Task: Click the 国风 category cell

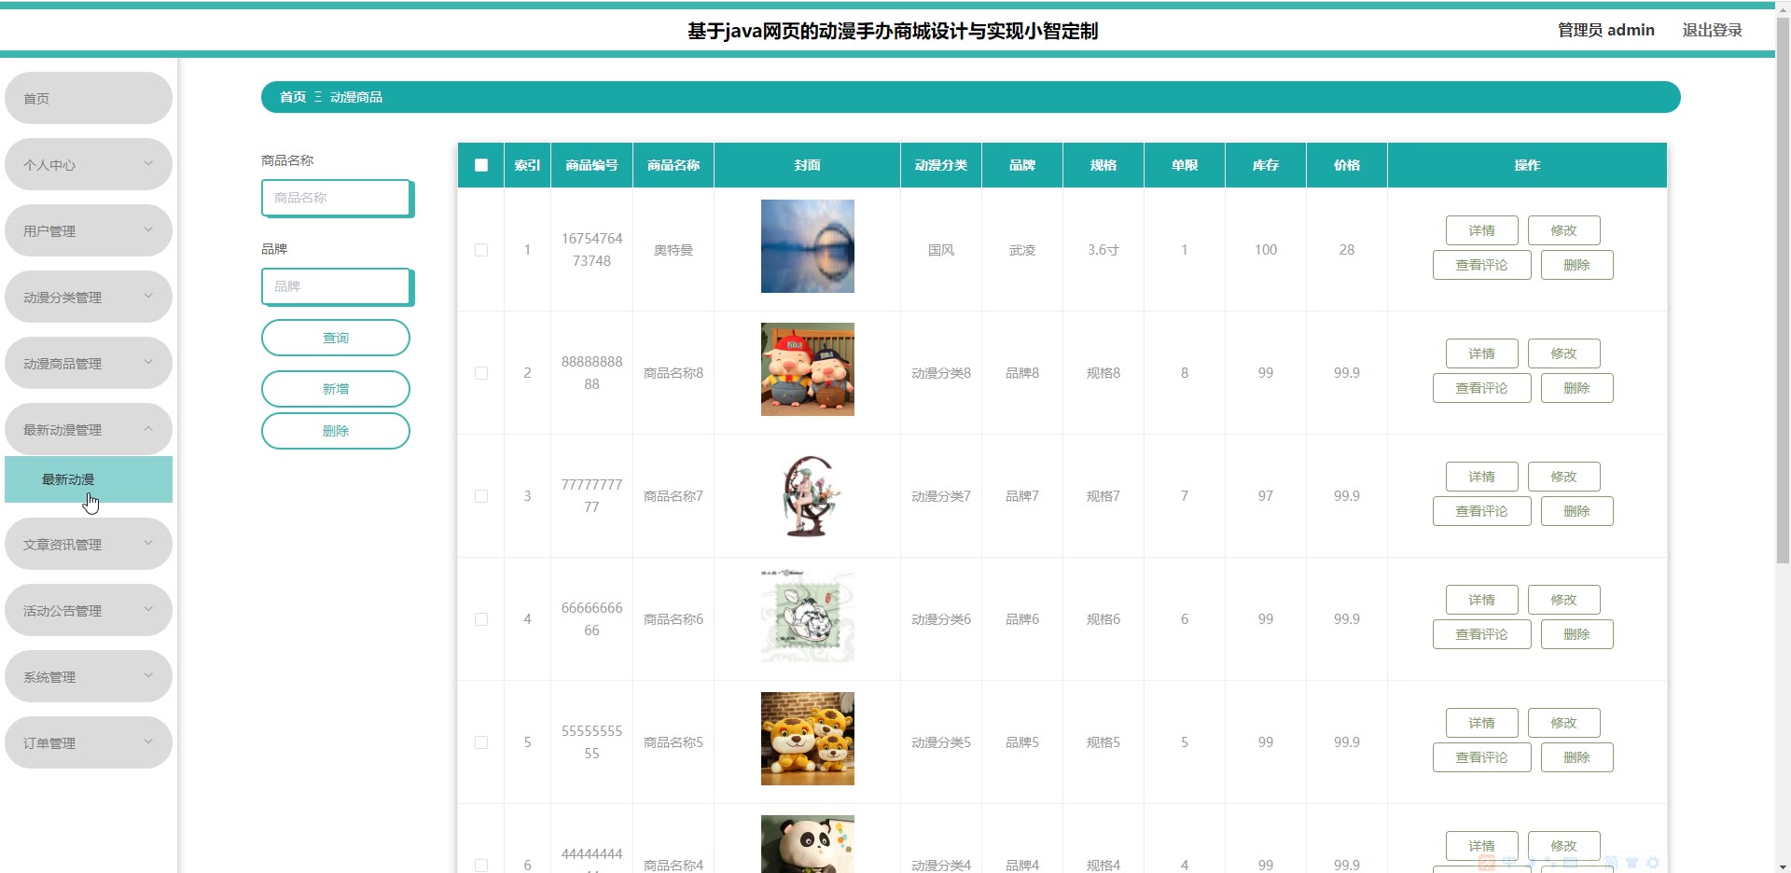Action: (x=940, y=250)
